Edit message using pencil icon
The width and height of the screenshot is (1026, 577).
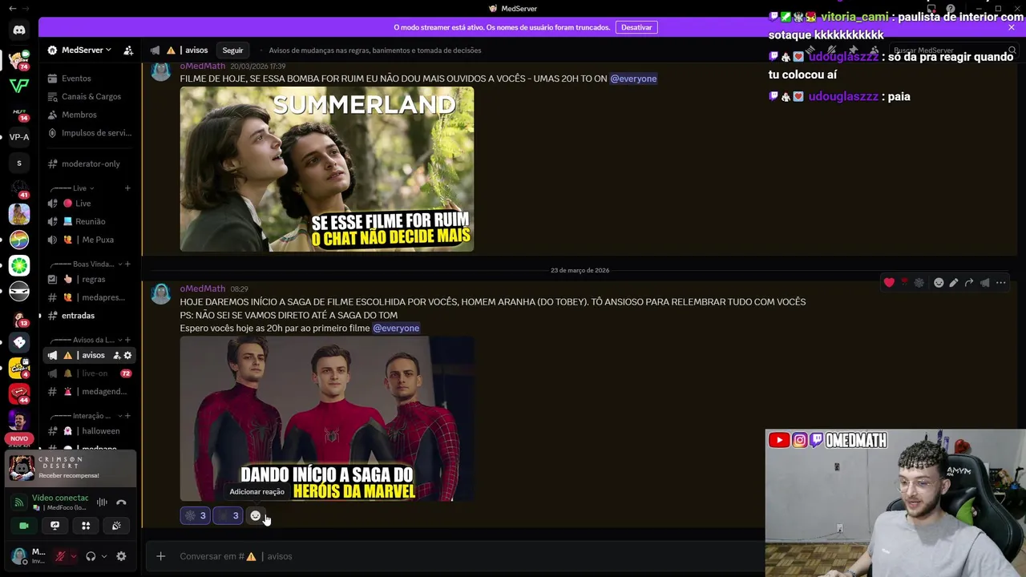954,282
